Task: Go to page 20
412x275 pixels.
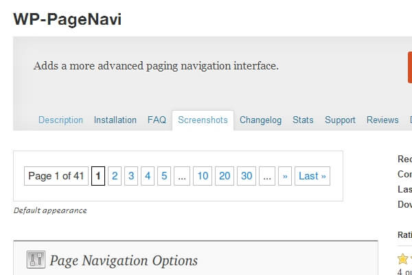Action: 225,176
